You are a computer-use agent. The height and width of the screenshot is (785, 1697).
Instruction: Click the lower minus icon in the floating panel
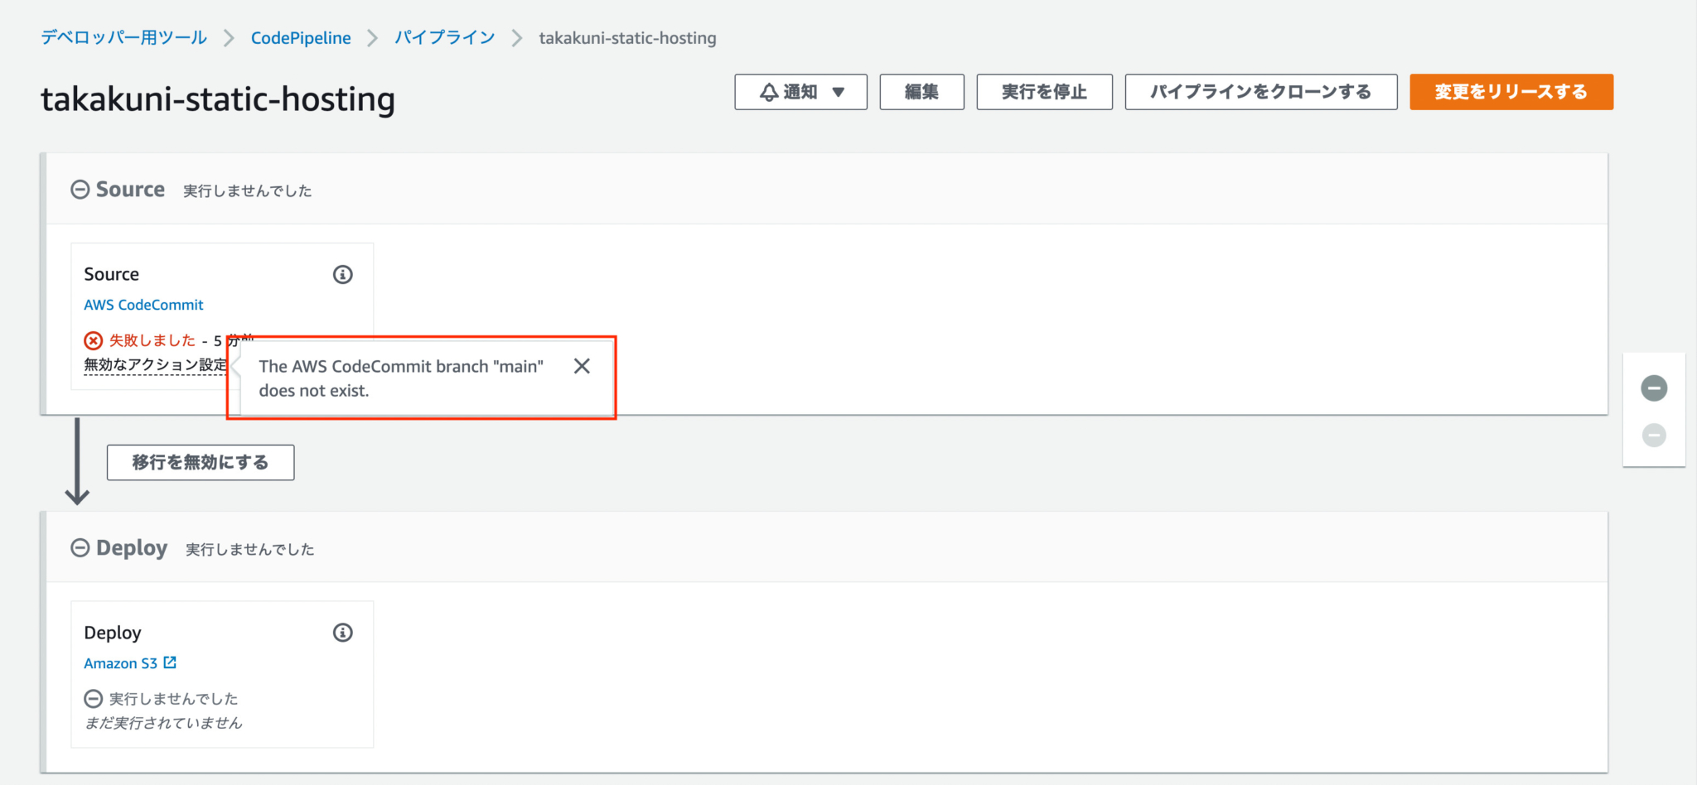pyautogui.click(x=1654, y=435)
